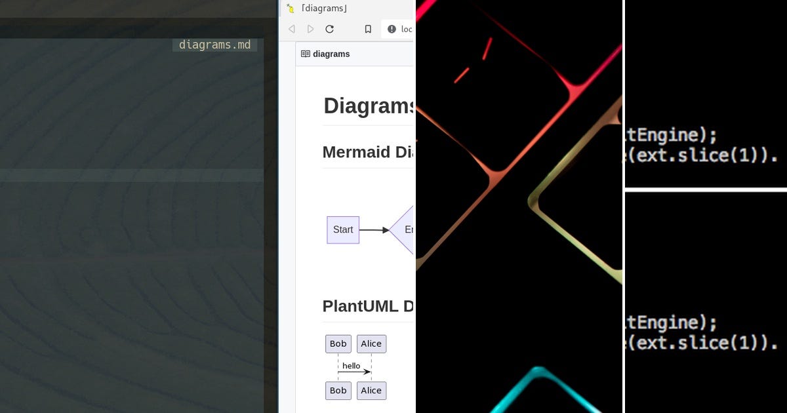Viewport: 787px width, 413px height.
Task: Click the address bar showing localhost
Action: pyautogui.click(x=407, y=29)
